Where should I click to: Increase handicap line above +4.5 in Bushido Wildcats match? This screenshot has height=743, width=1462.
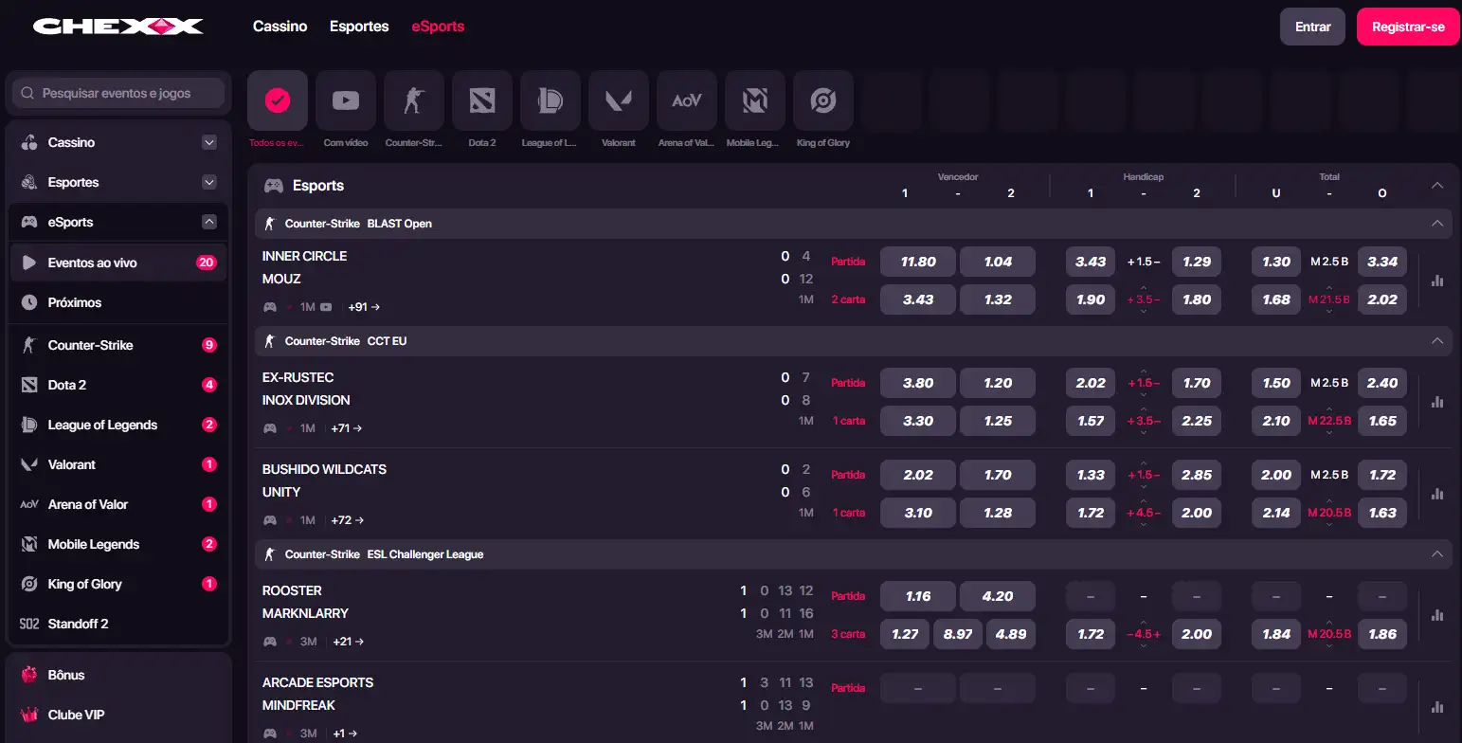1144,501
